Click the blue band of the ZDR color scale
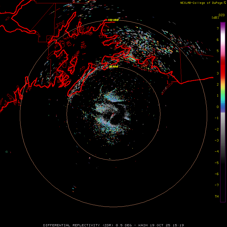The image size is (227, 227). coord(223,108)
